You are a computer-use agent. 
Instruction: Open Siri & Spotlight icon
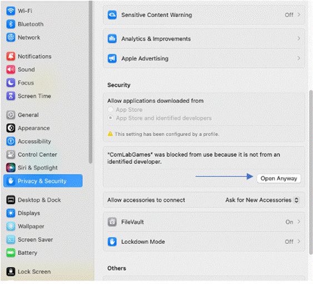point(11,168)
